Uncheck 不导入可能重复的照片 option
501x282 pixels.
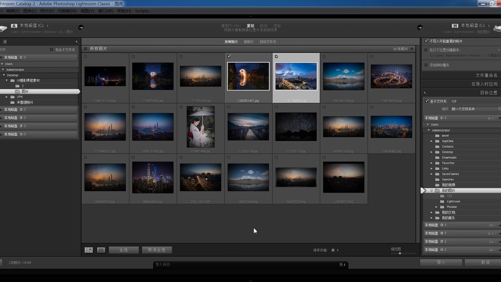[x=426, y=41]
